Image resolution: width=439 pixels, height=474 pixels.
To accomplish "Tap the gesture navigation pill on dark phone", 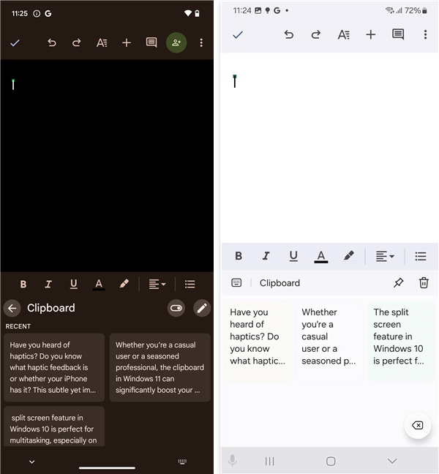I will pos(107,468).
